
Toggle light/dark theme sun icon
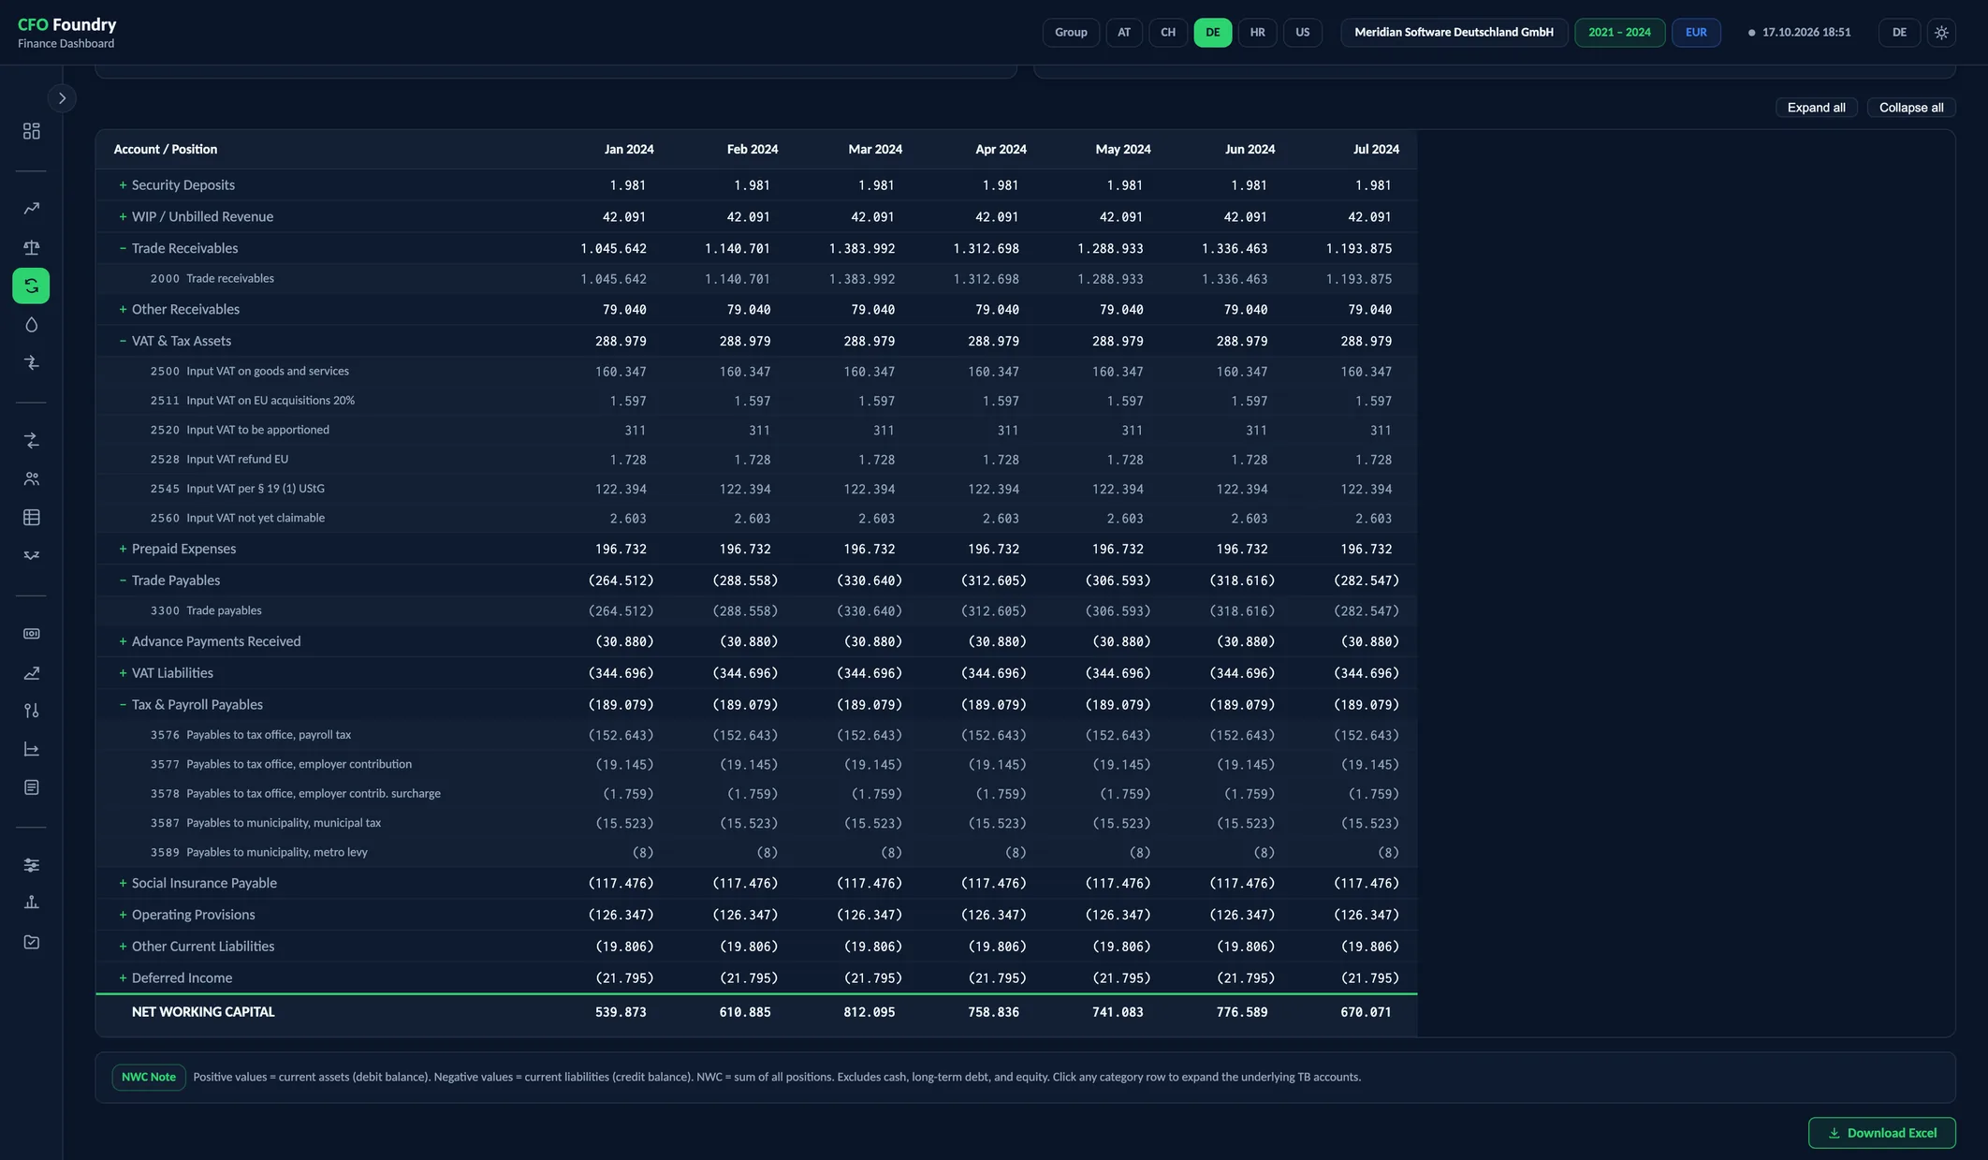pyautogui.click(x=1941, y=32)
